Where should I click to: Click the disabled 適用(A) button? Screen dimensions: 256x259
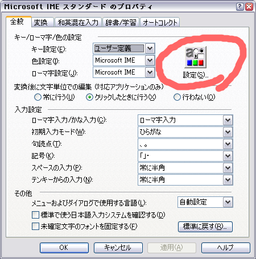click(x=172, y=248)
